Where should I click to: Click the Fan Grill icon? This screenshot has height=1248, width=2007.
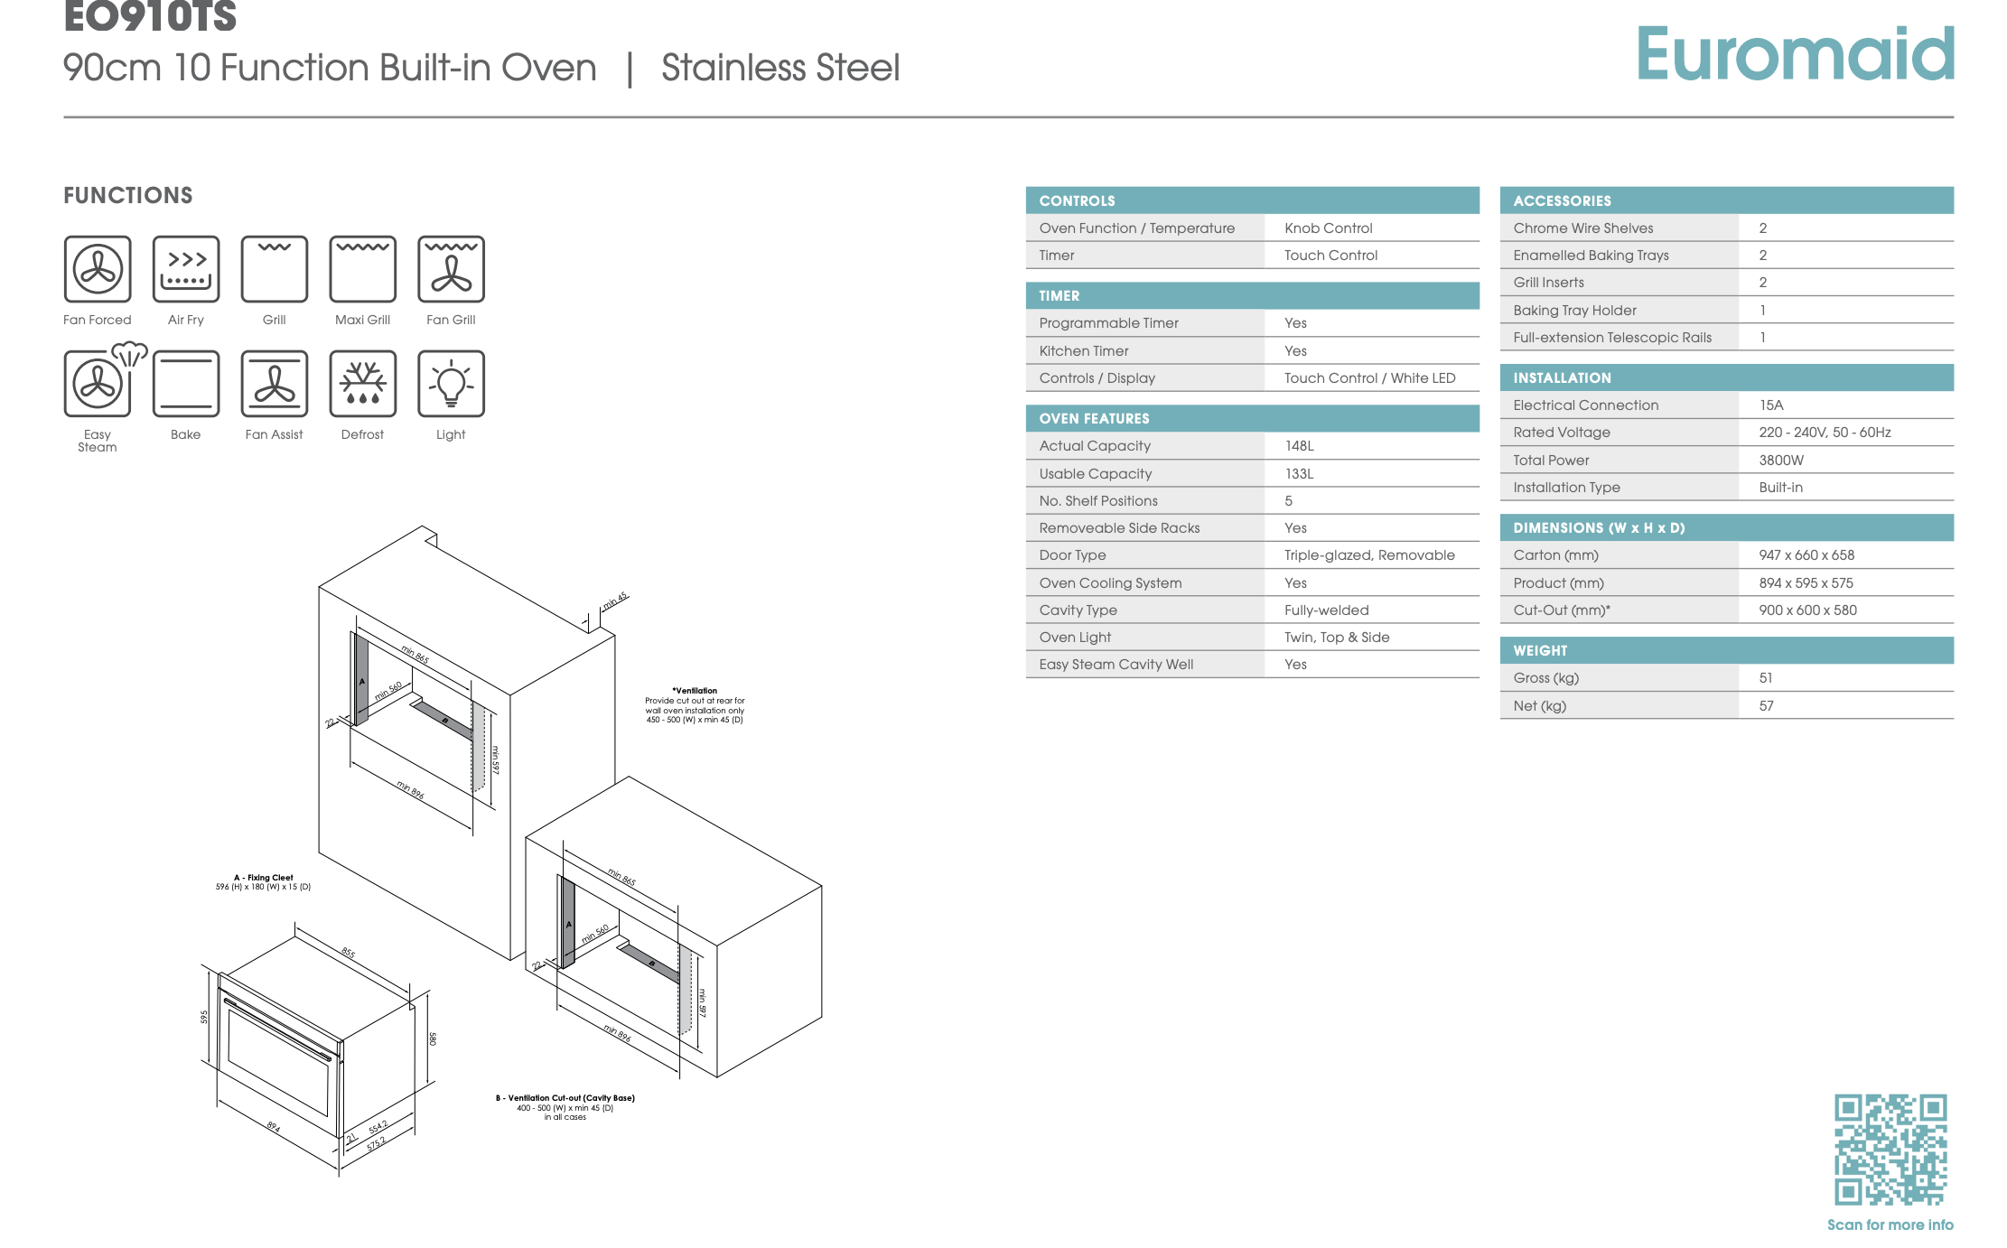452,269
